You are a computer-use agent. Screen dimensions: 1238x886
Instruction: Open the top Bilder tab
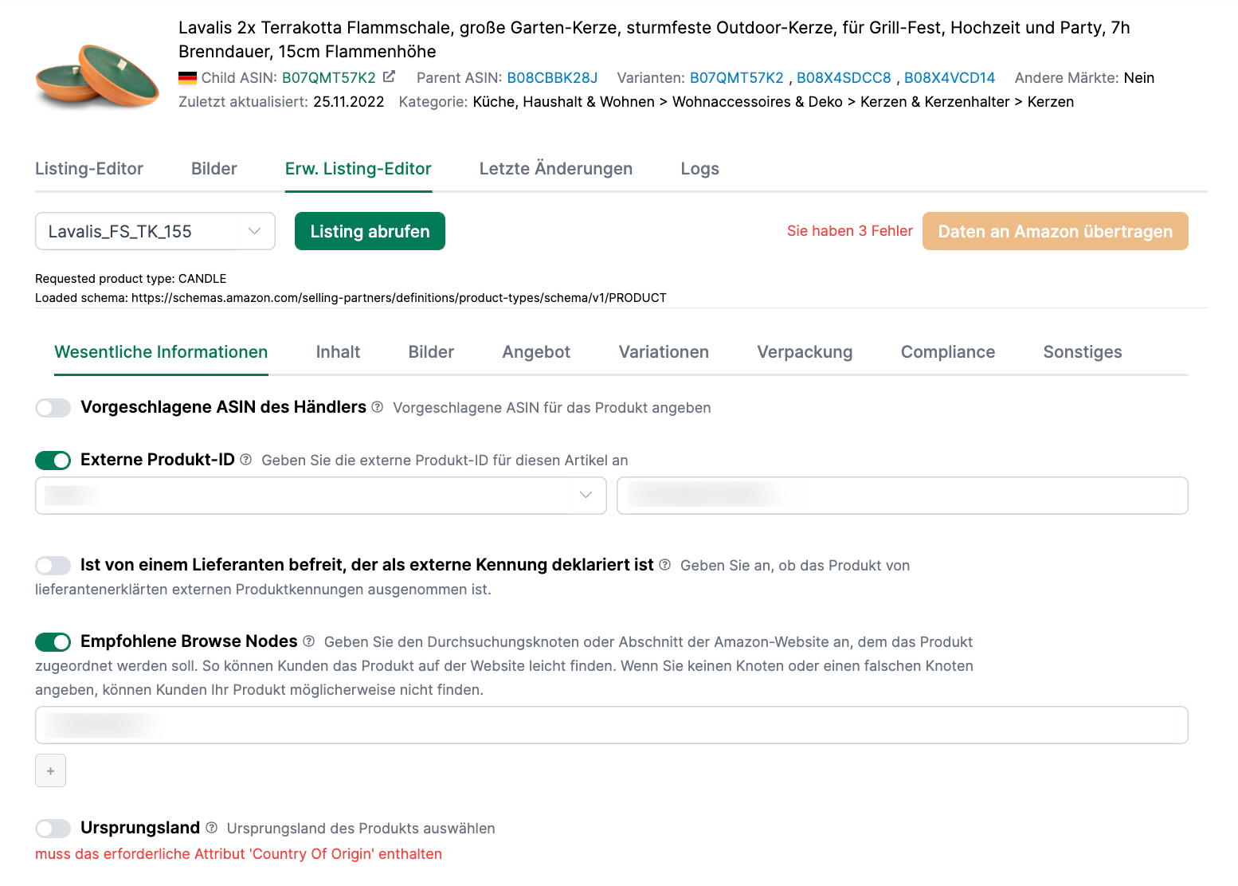(214, 169)
